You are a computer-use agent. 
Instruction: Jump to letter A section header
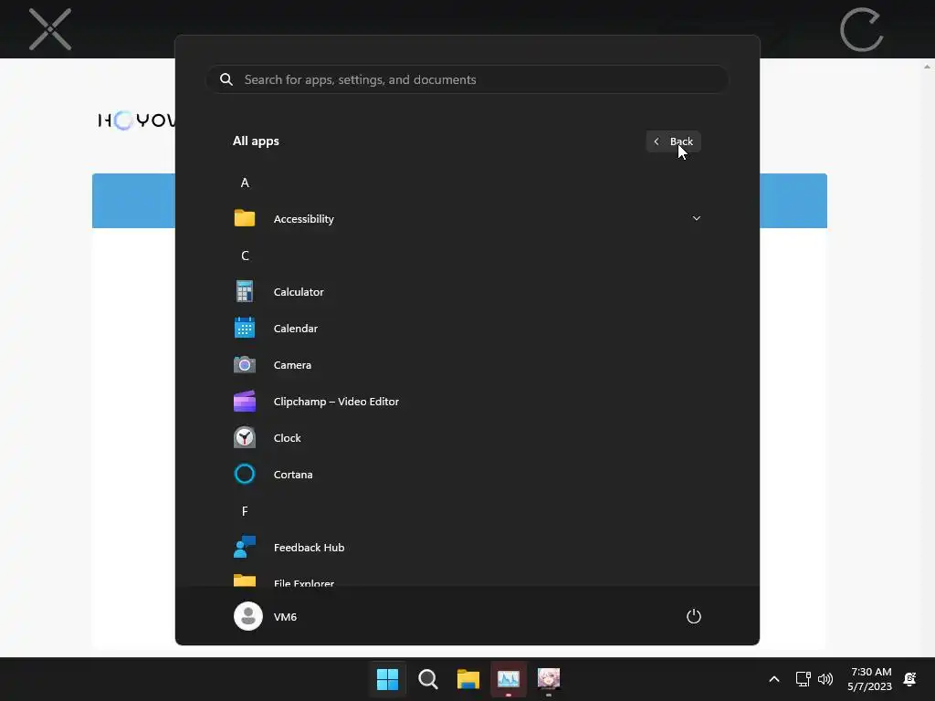coord(245,183)
